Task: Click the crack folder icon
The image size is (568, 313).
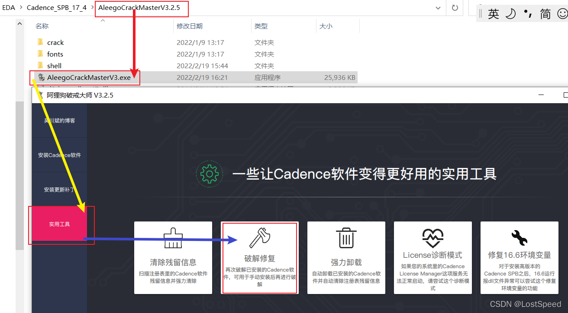Action: tap(40, 42)
